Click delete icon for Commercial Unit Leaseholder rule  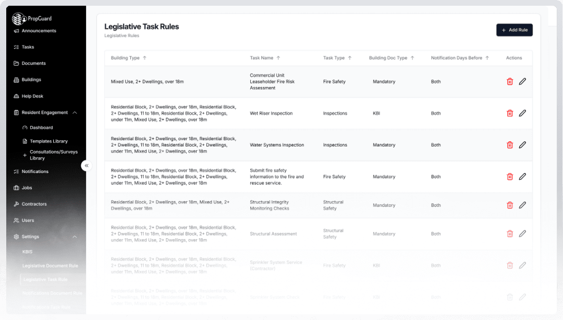point(510,81)
